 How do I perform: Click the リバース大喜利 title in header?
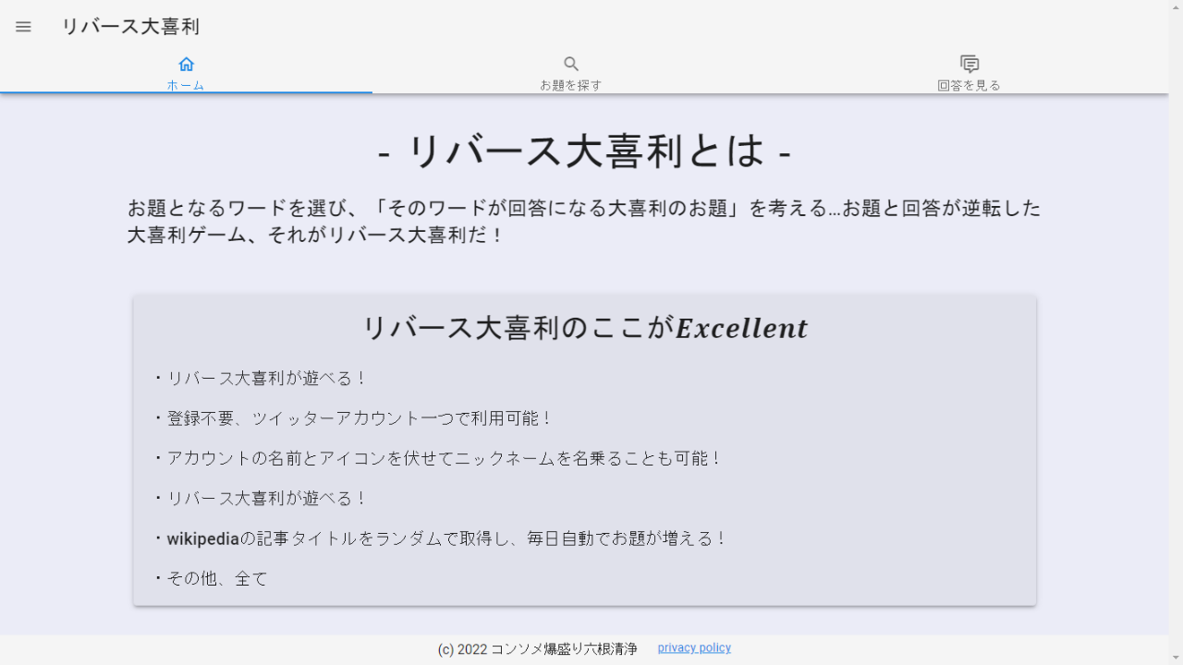130,27
